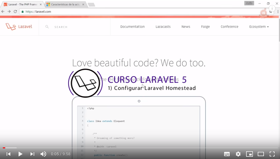Skip to the next video
The image size is (280, 159).
coord(32,154)
